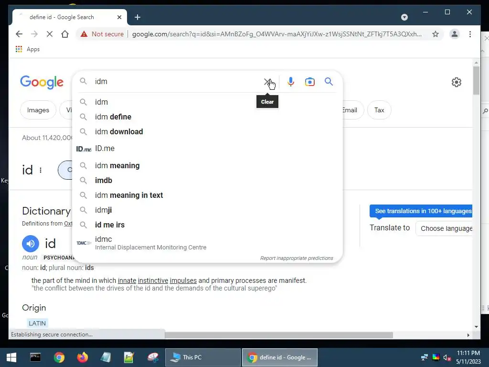This screenshot has height=367, width=489.
Task: Open the browser home page
Action: pyautogui.click(x=65, y=34)
